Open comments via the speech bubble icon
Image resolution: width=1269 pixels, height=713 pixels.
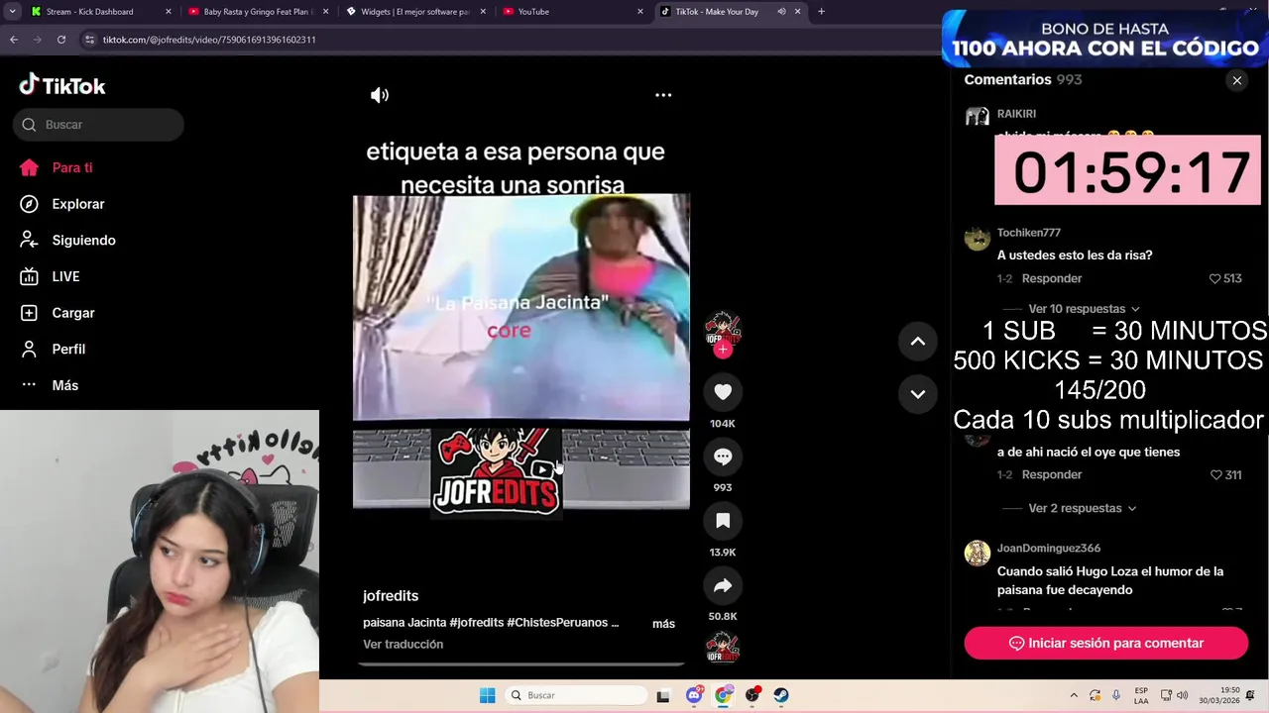point(723,457)
